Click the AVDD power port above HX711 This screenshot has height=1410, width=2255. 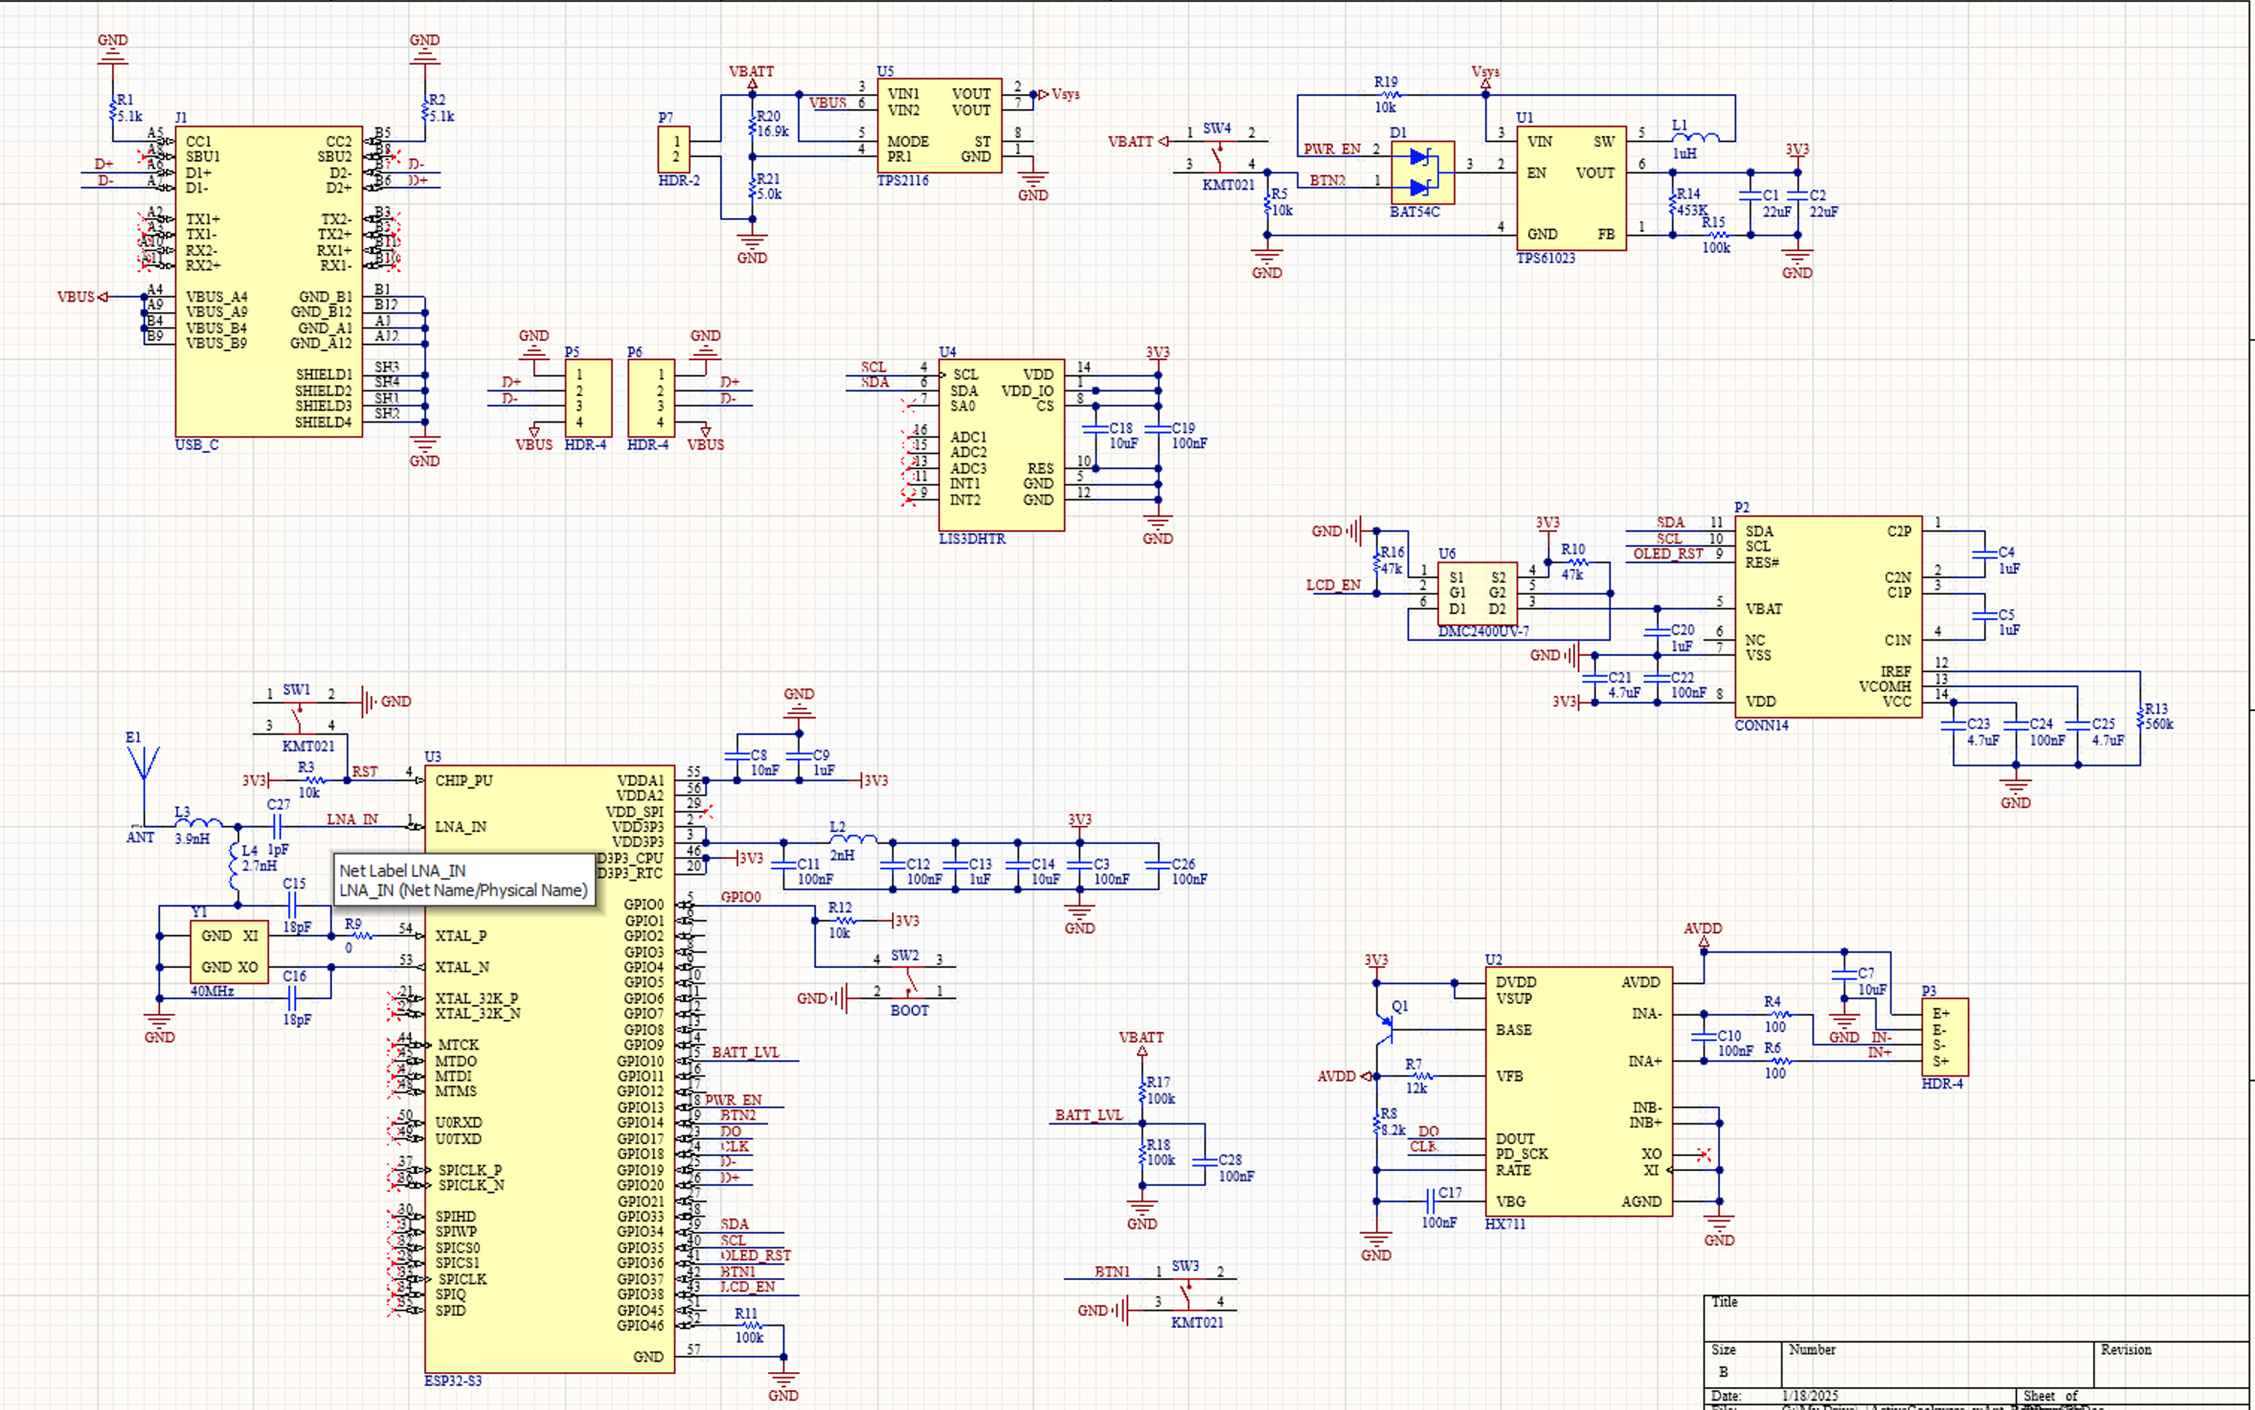point(1703,935)
